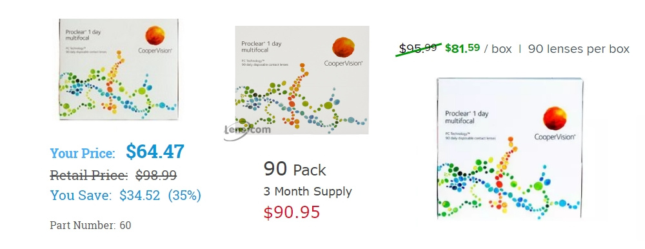Select the red $90.95 price
Image resolution: width=645 pixels, height=249 pixels.
292,212
